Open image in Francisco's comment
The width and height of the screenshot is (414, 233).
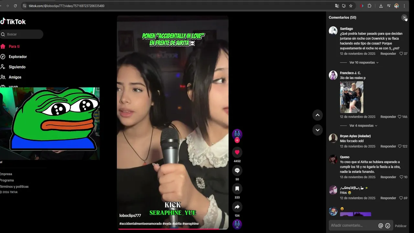click(x=352, y=97)
